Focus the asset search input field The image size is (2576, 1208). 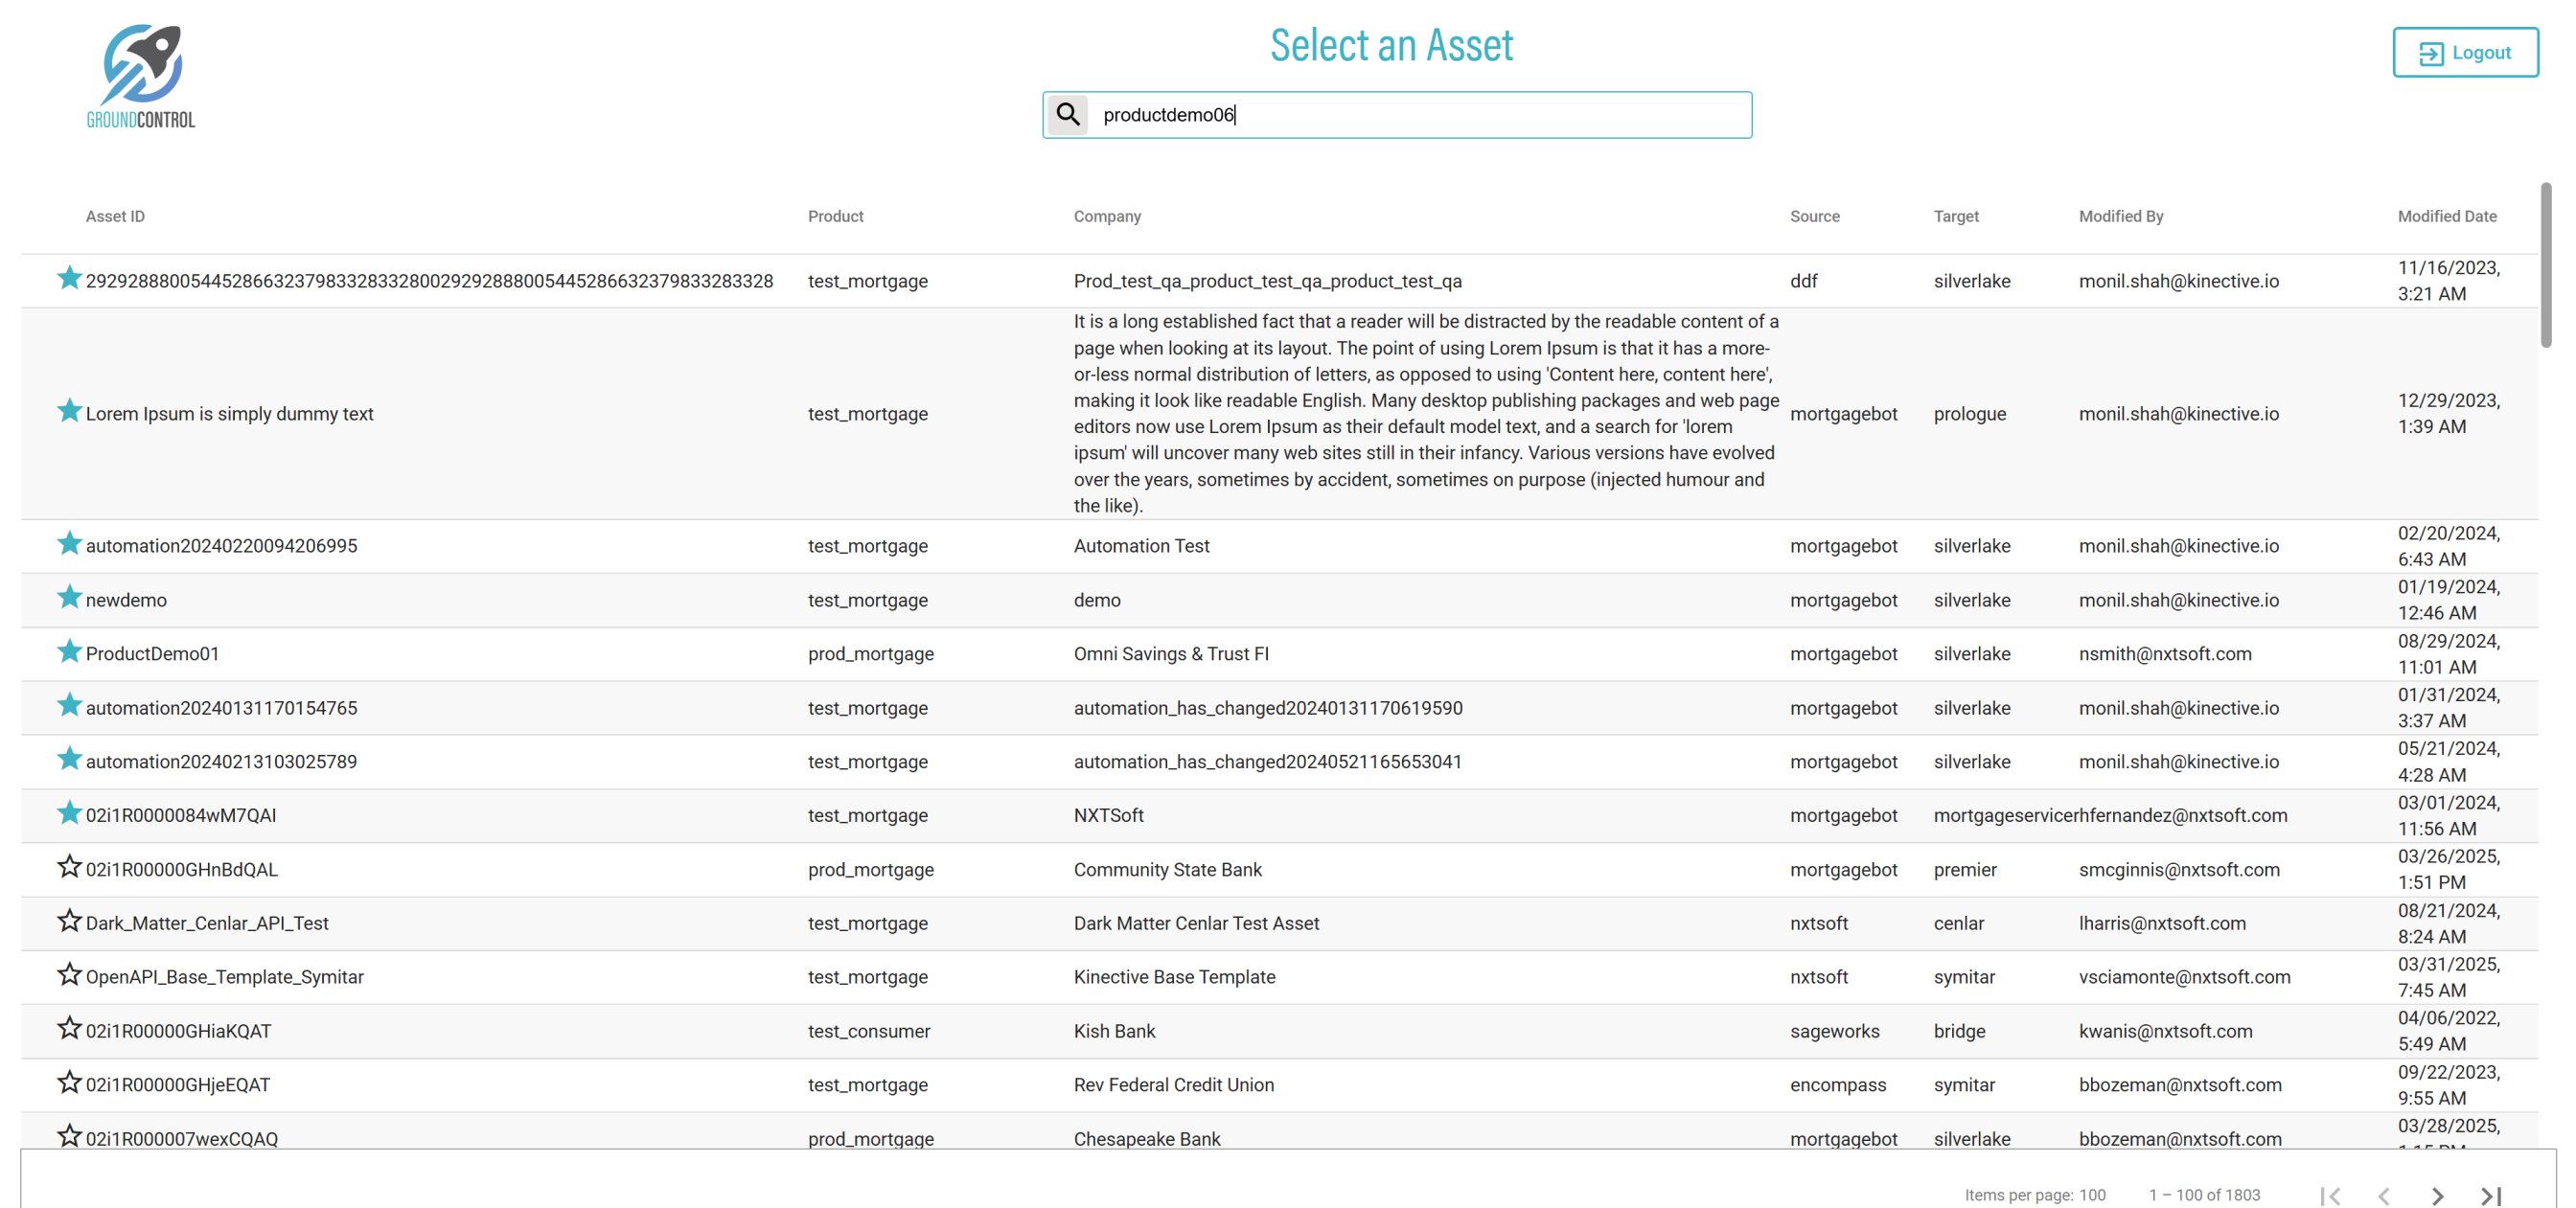(1420, 115)
